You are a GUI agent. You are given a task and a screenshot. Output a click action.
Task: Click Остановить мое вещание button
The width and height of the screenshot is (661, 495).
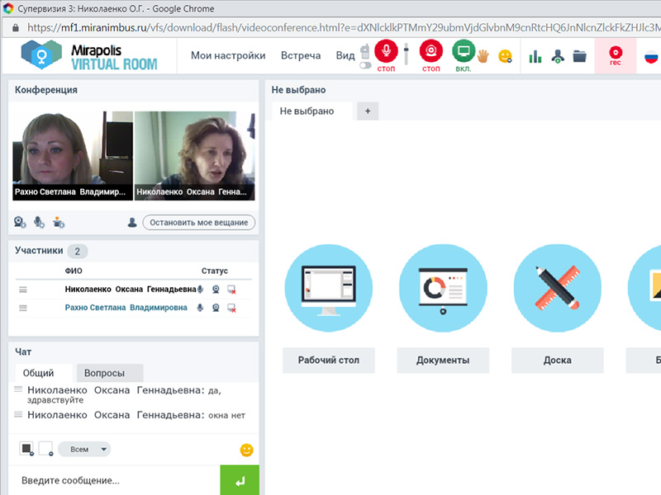pos(199,222)
